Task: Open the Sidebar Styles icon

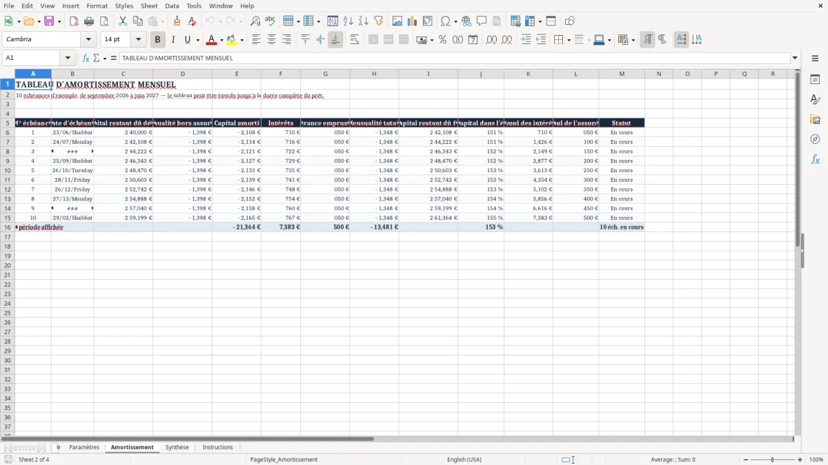Action: [815, 100]
